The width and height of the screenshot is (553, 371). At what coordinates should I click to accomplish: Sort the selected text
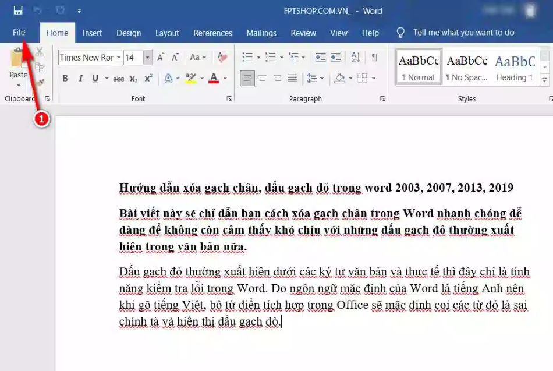point(356,57)
